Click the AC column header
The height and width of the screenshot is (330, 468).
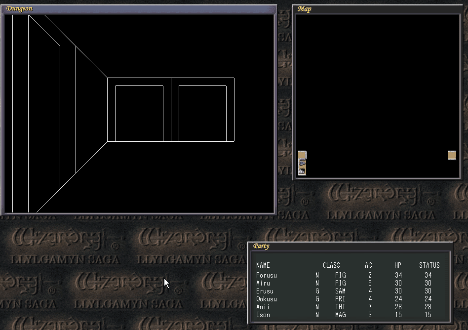point(368,265)
